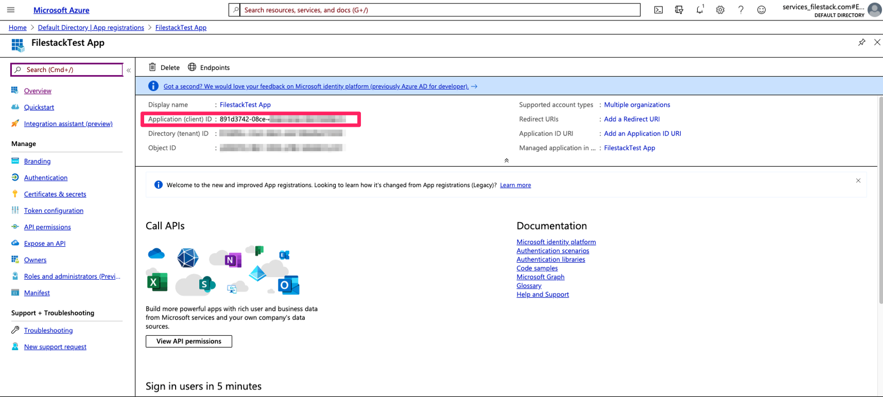Focus the sidebar Search (Cmd+/) field

pyautogui.click(x=67, y=70)
